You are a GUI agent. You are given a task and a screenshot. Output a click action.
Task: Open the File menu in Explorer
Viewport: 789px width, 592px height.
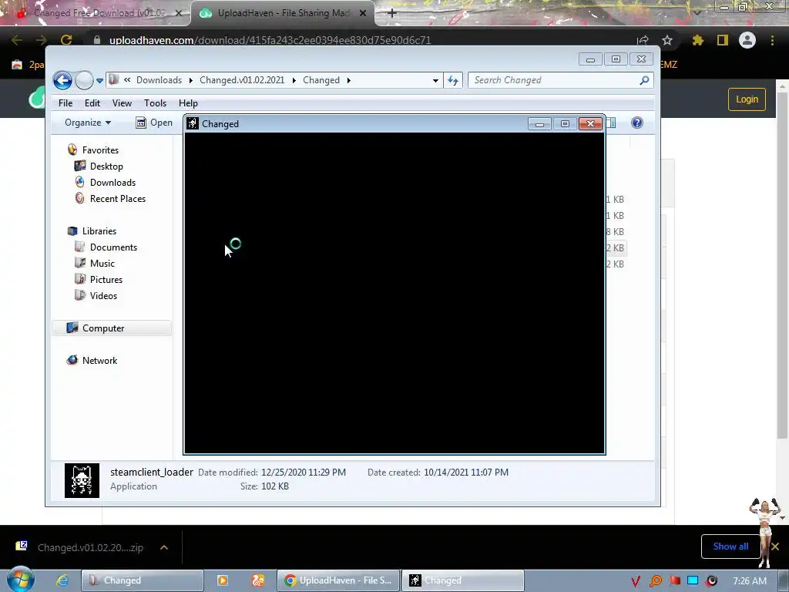coord(65,103)
